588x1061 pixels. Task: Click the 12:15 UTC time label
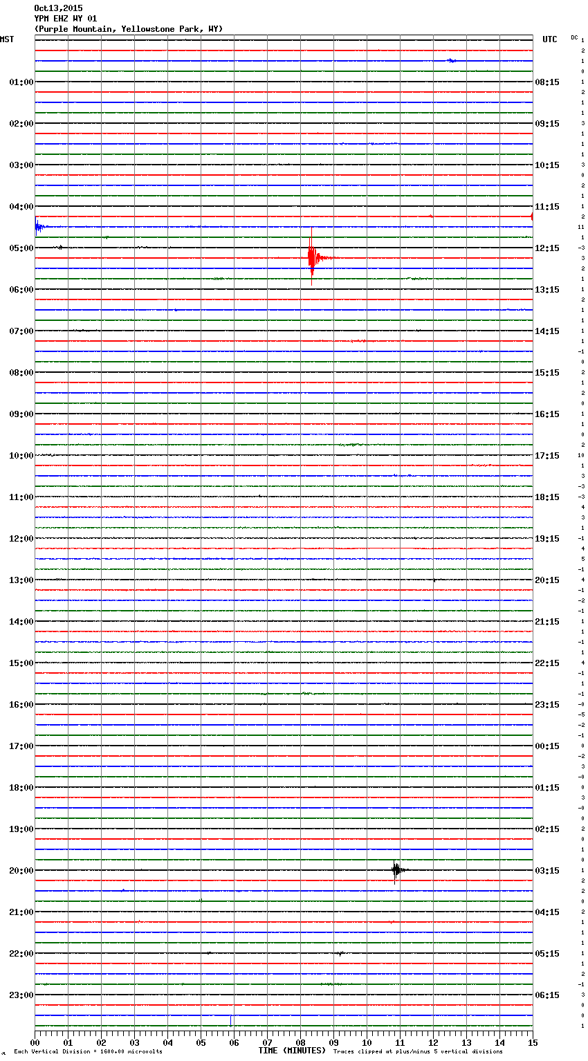pos(547,248)
